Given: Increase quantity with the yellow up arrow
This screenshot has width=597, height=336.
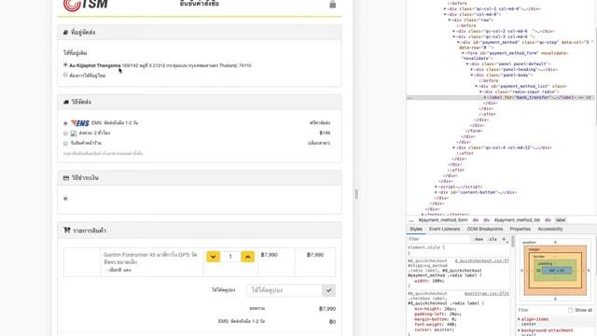Looking at the screenshot, I should click(x=247, y=257).
